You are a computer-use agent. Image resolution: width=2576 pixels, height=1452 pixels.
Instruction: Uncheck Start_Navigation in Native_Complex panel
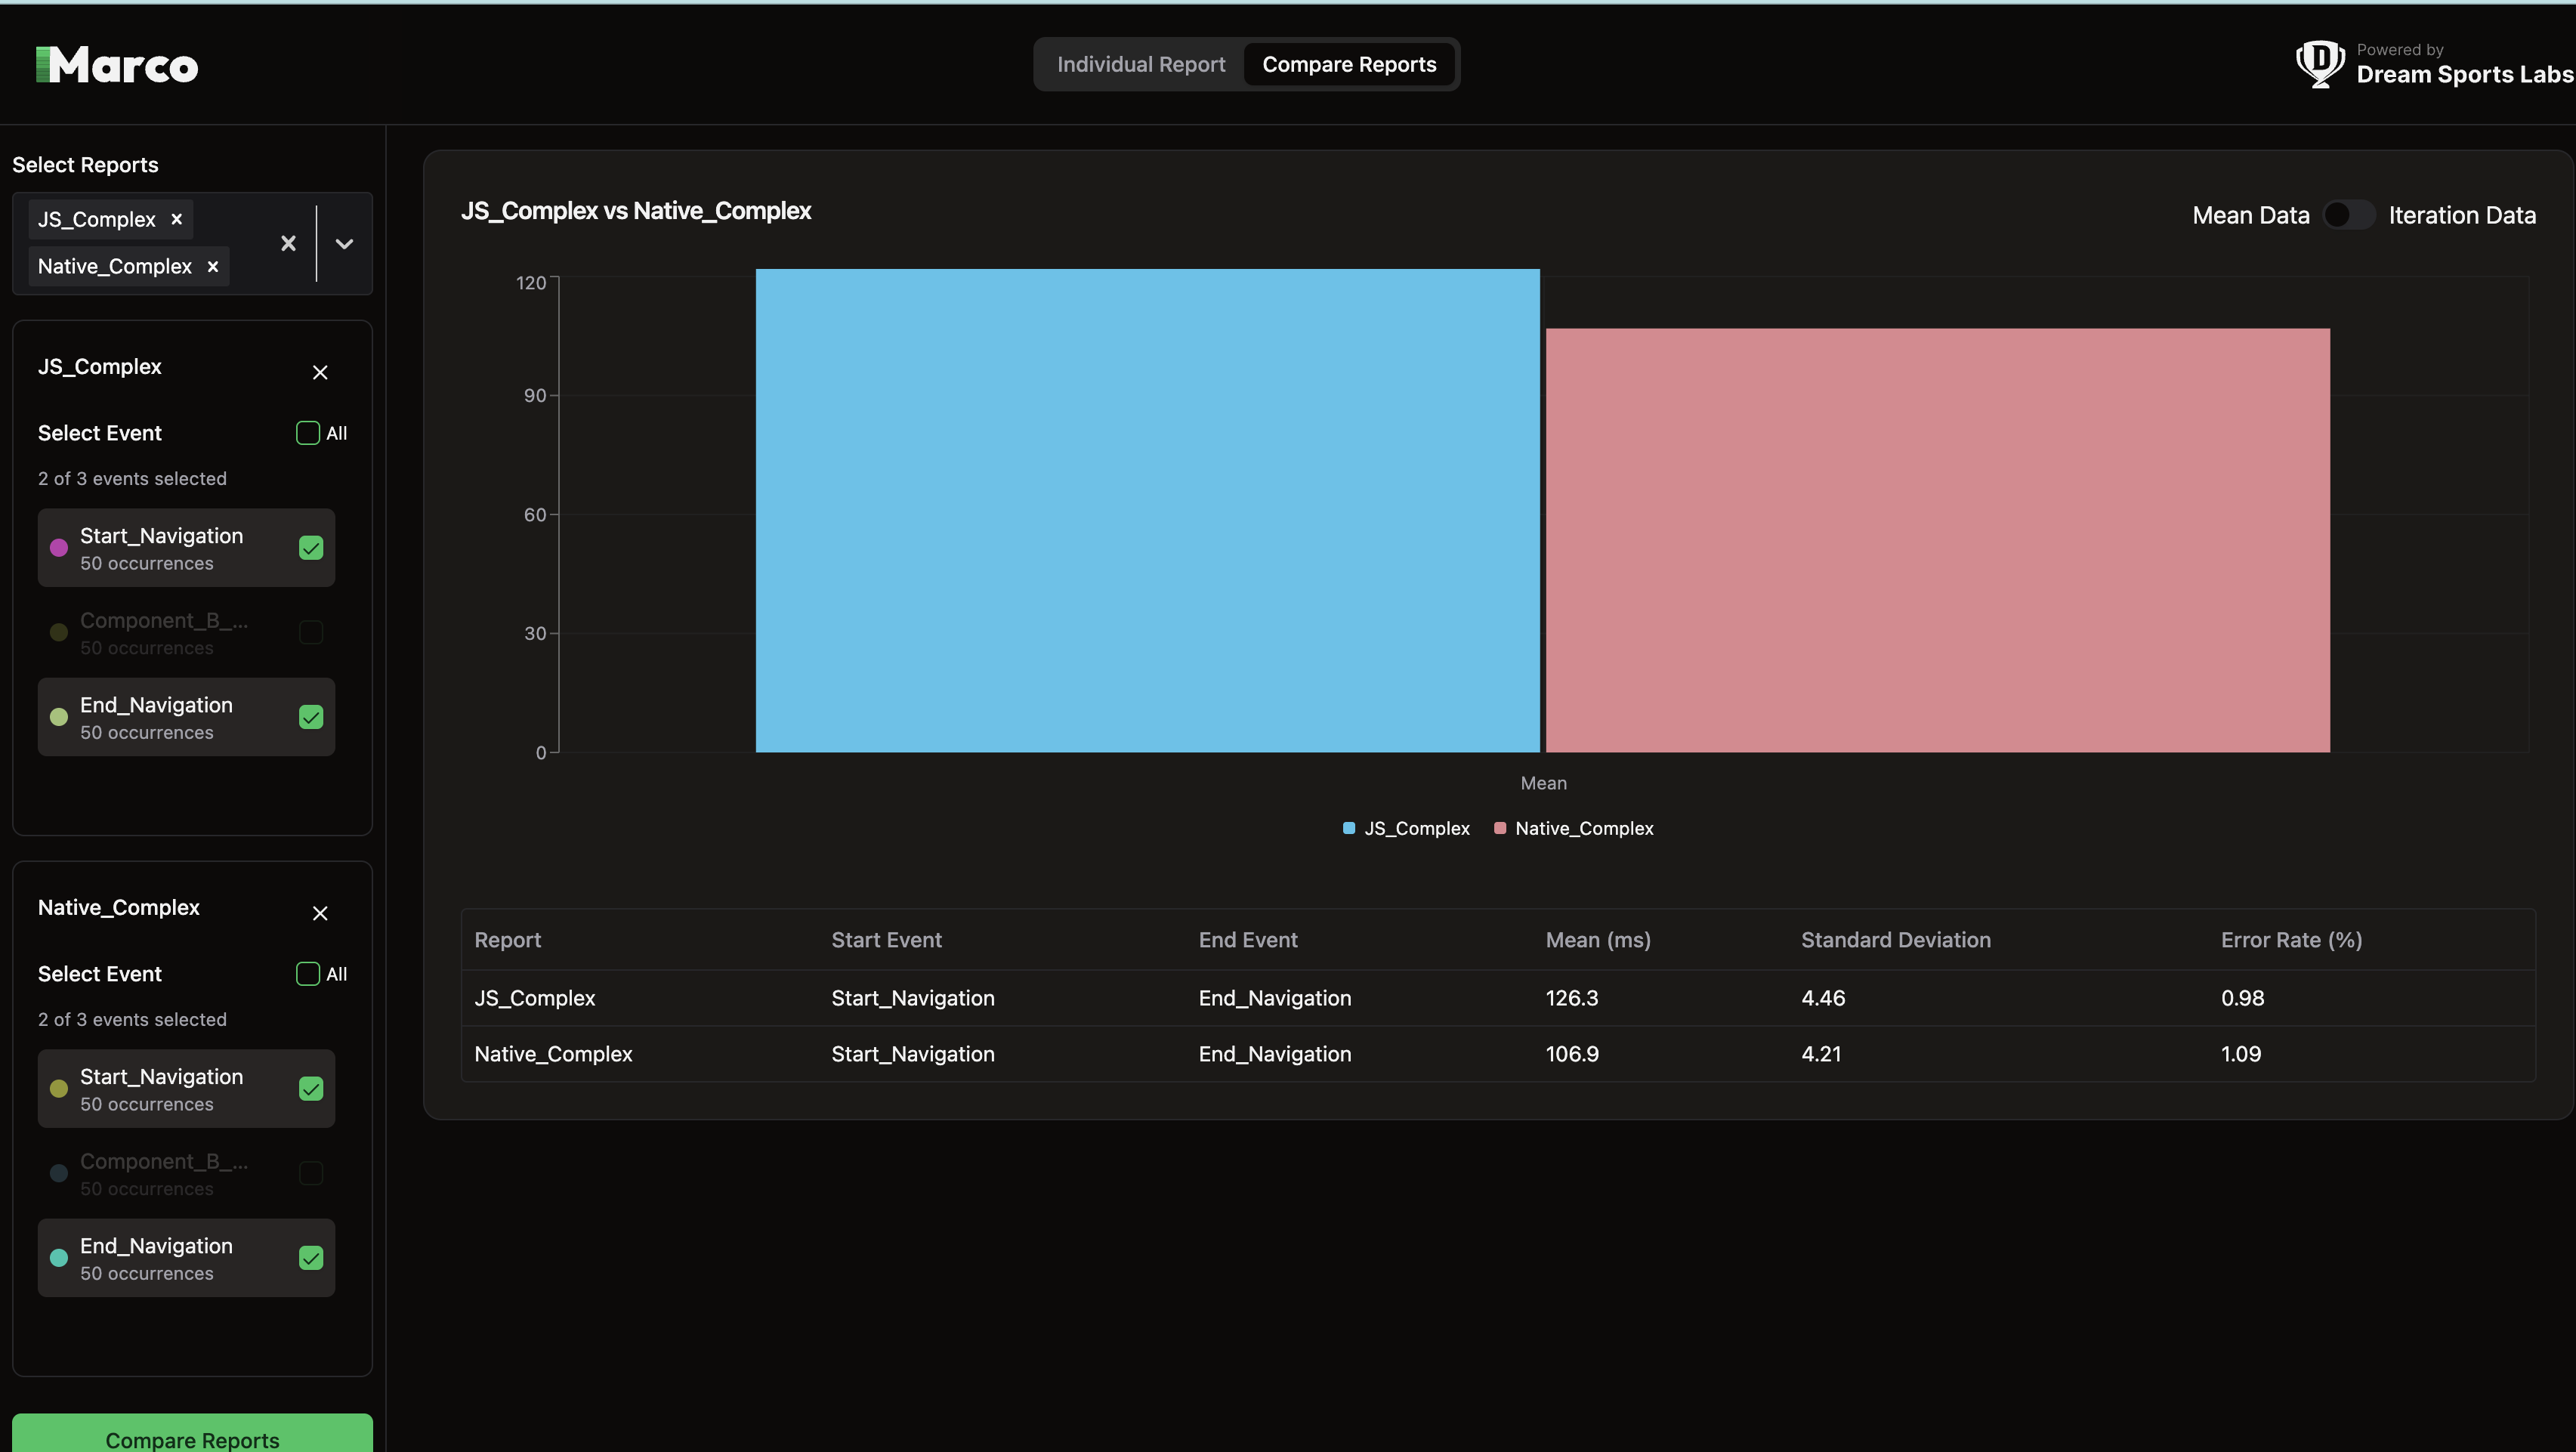point(310,1089)
